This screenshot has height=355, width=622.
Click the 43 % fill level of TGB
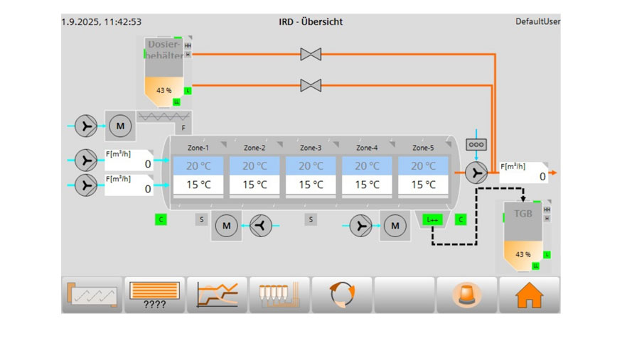point(522,254)
